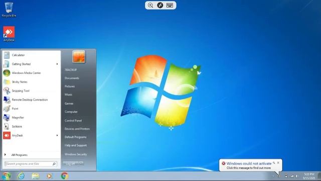Open Help and Support
This screenshot has width=321, height=181.
point(76,145)
